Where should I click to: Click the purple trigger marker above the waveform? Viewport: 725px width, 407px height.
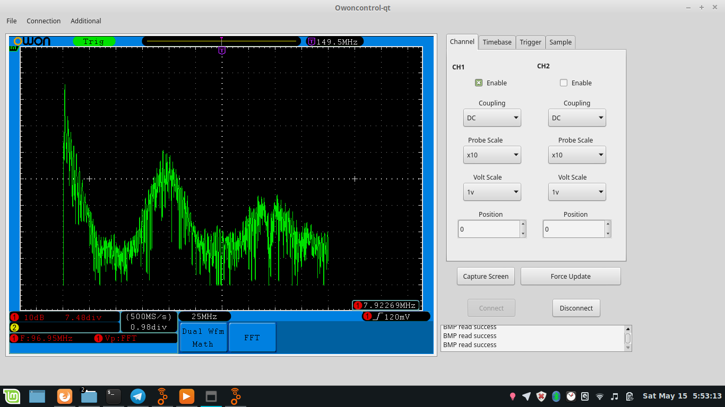point(222,50)
